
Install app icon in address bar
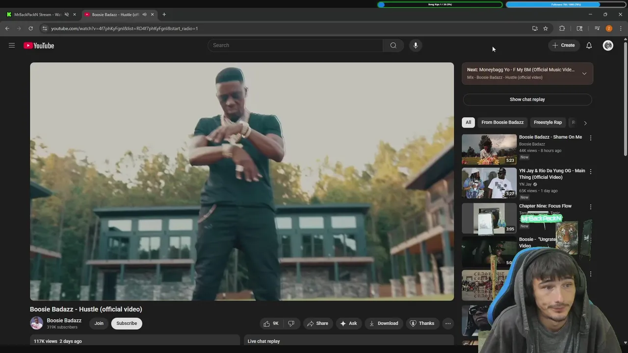[x=535, y=28]
